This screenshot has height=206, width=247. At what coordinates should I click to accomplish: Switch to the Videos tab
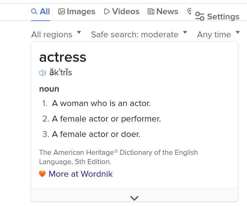coord(126,11)
